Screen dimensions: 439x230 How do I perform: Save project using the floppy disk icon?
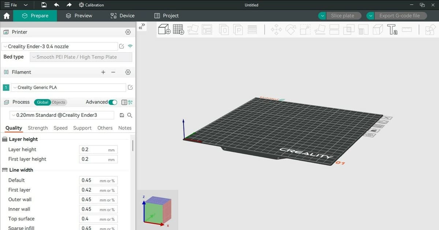pyautogui.click(x=44, y=5)
